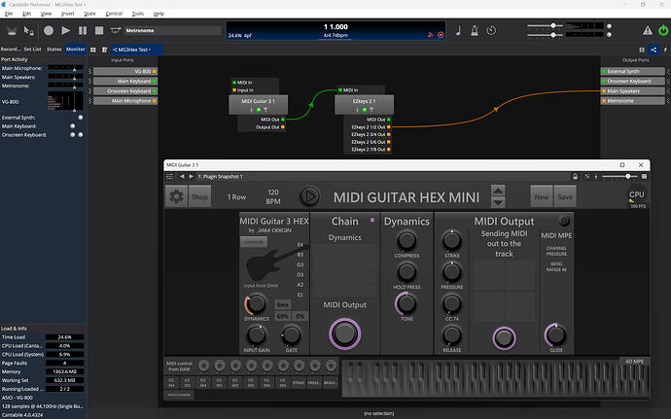This screenshot has width=671, height=419.
Task: Click the Shop button
Action: [199, 197]
